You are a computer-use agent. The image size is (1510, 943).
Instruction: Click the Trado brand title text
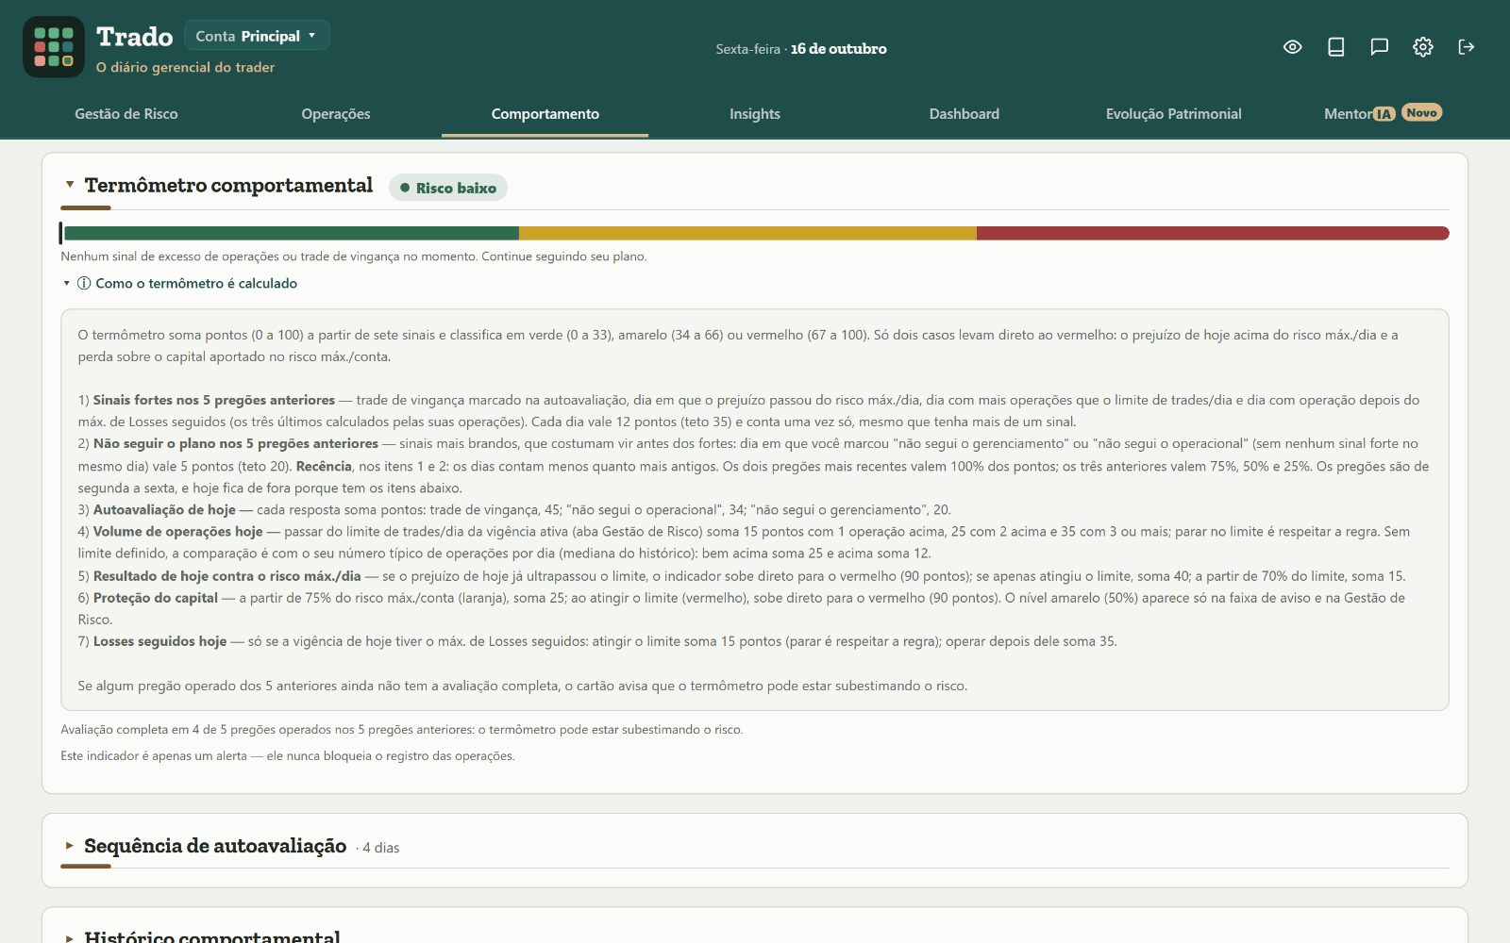(135, 37)
